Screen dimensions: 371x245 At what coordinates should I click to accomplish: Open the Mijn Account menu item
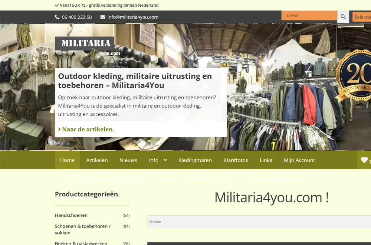[x=299, y=160]
